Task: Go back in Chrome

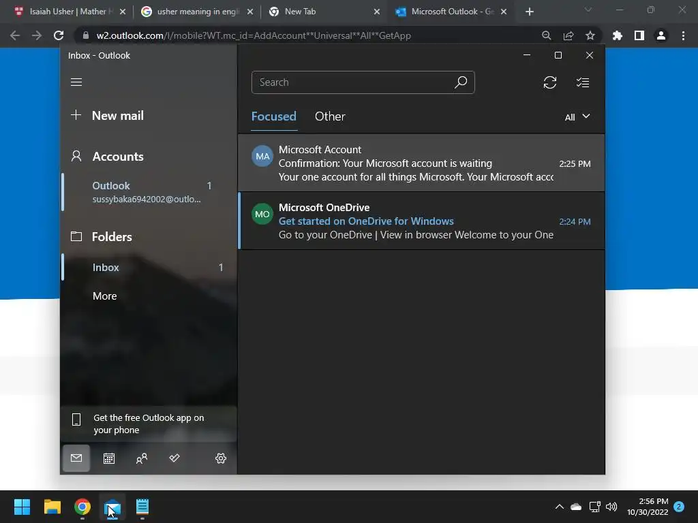Action: pos(15,35)
